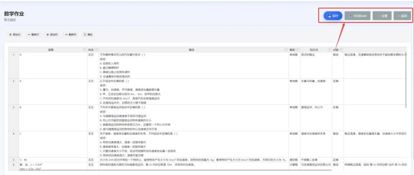Select comment cell '概念混淆，交通事故核定责任时'
This screenshot has width=414, height=175.
tap(375, 65)
